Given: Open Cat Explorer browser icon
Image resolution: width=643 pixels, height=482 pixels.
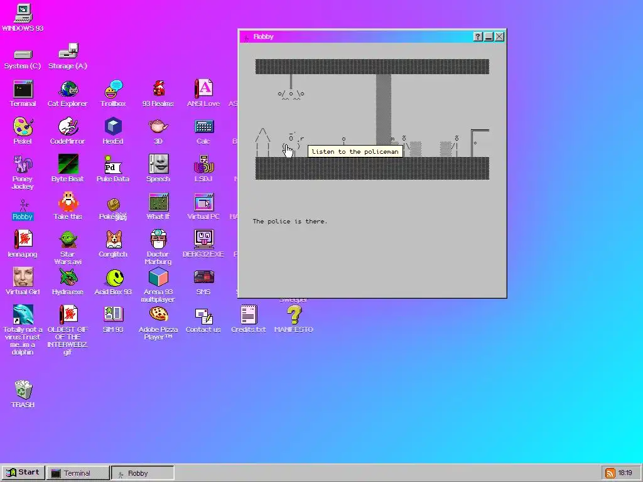Looking at the screenshot, I should pyautogui.click(x=68, y=94).
